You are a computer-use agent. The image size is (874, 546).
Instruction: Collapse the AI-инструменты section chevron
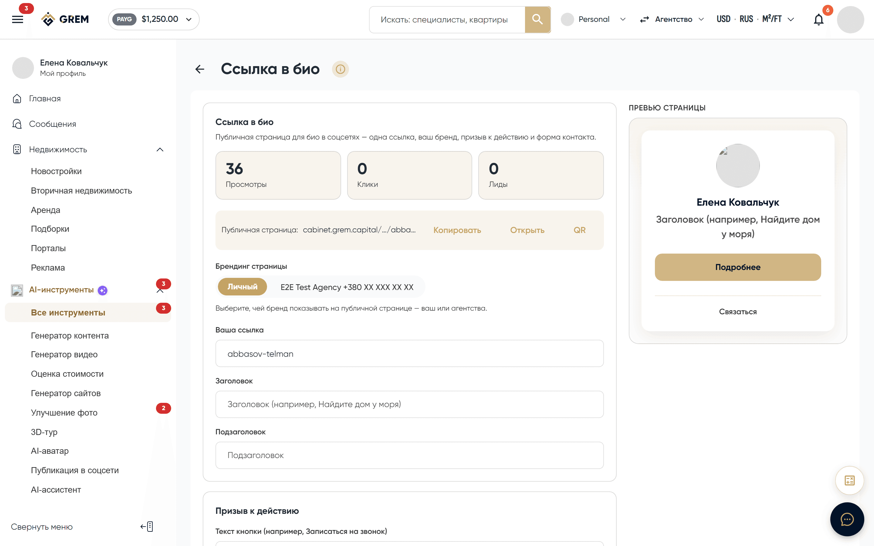pos(160,291)
